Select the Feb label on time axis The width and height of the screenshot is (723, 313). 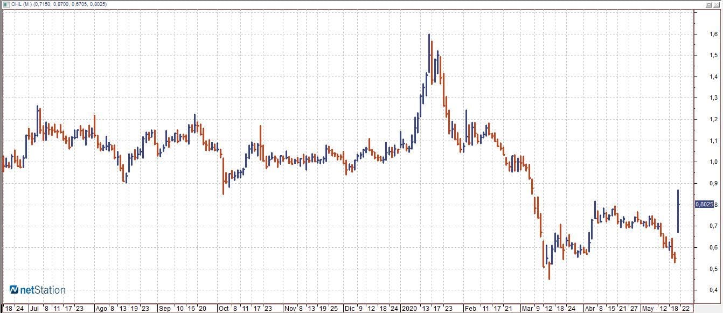click(470, 309)
